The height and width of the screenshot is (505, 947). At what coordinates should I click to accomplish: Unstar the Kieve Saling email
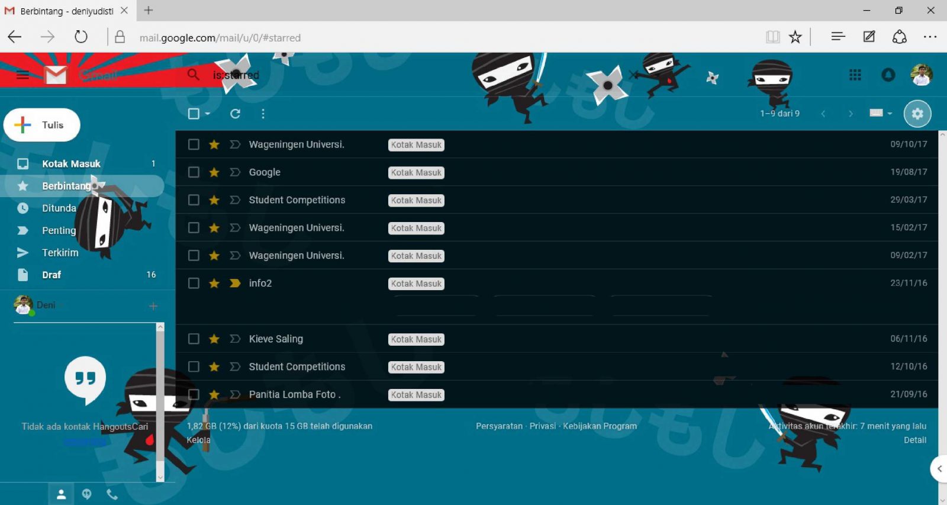(x=214, y=339)
